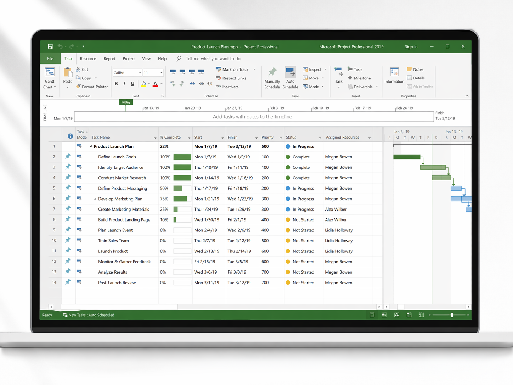Mark selected task 0% complete
Viewport: 513px width, 385px height.
[173, 72]
